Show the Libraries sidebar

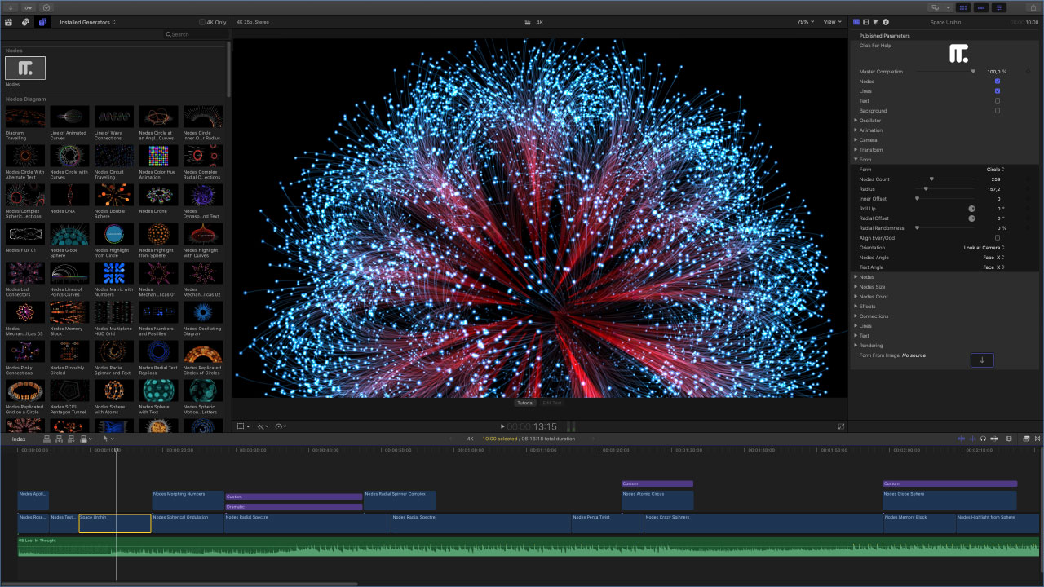[9, 22]
